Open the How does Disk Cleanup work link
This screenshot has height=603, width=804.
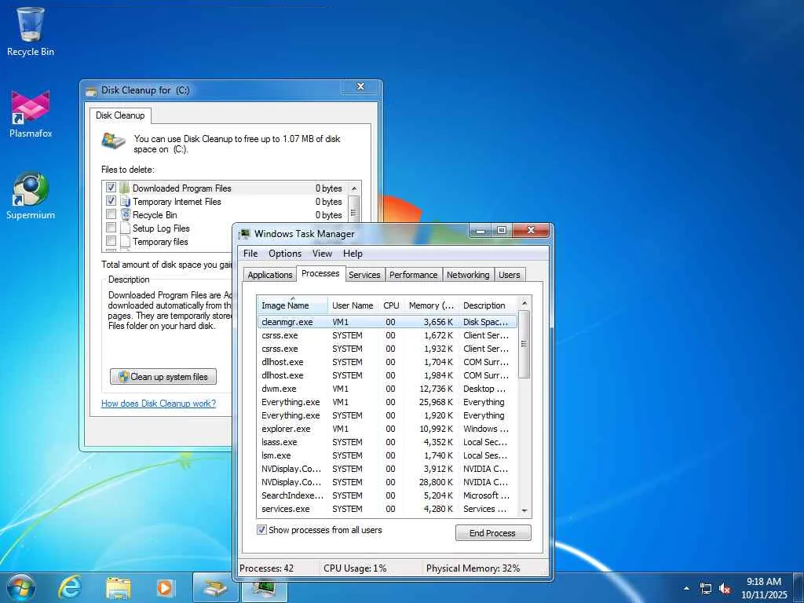[x=159, y=404]
